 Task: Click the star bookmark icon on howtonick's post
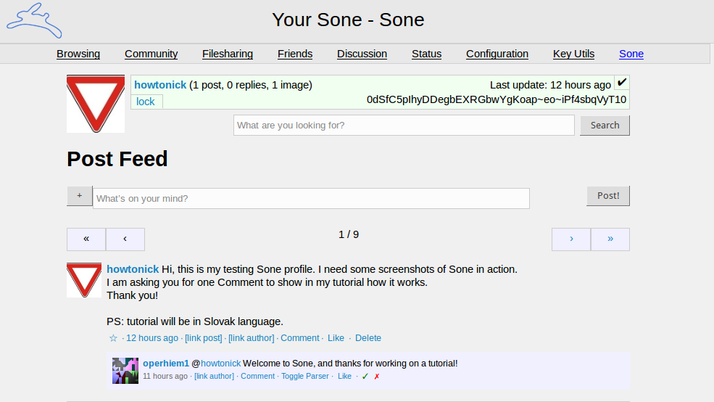tap(113, 338)
